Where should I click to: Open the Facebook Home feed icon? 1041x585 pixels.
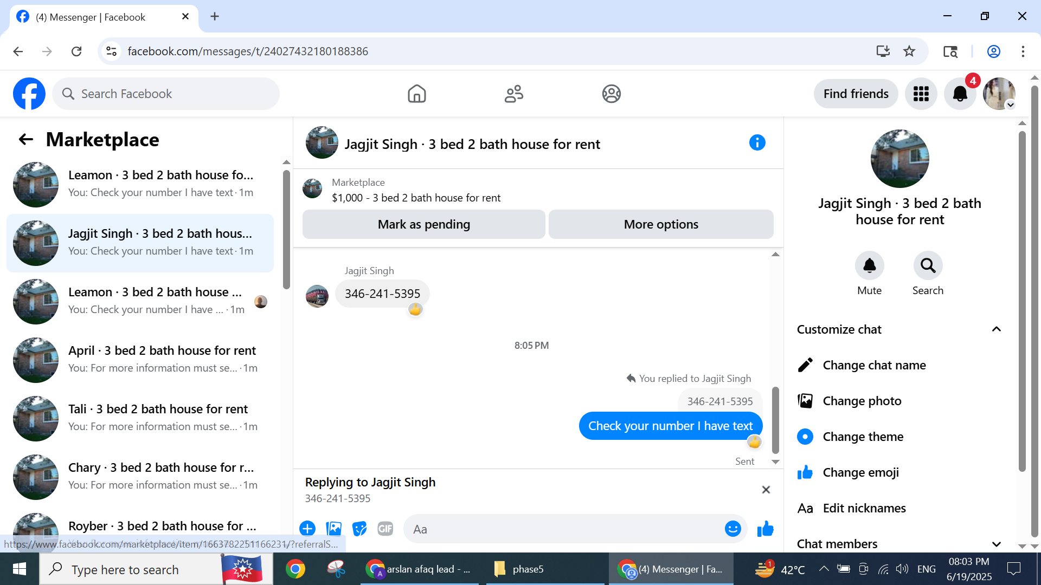tap(416, 94)
